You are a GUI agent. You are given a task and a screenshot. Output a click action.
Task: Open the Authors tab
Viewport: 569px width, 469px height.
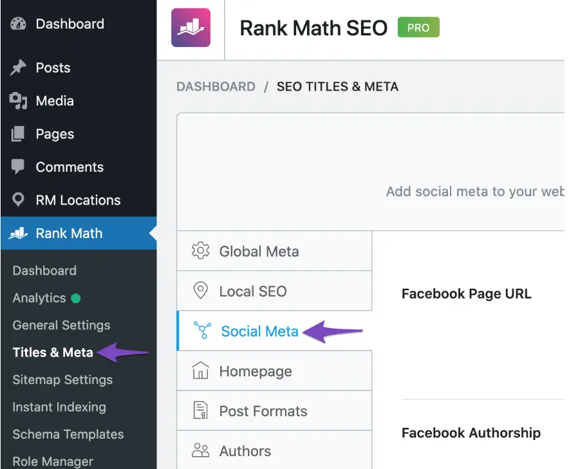[274, 450]
